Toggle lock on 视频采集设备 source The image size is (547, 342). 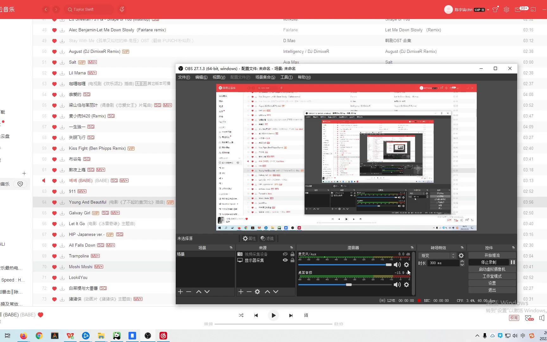(x=292, y=254)
